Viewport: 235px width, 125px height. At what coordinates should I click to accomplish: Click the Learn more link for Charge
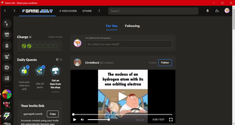click(x=55, y=37)
